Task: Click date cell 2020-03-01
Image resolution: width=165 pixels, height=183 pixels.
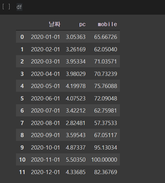Action: (x=45, y=62)
